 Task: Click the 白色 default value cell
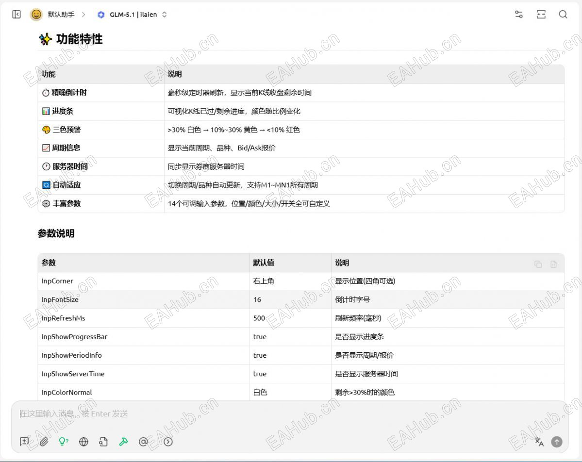(x=290, y=392)
